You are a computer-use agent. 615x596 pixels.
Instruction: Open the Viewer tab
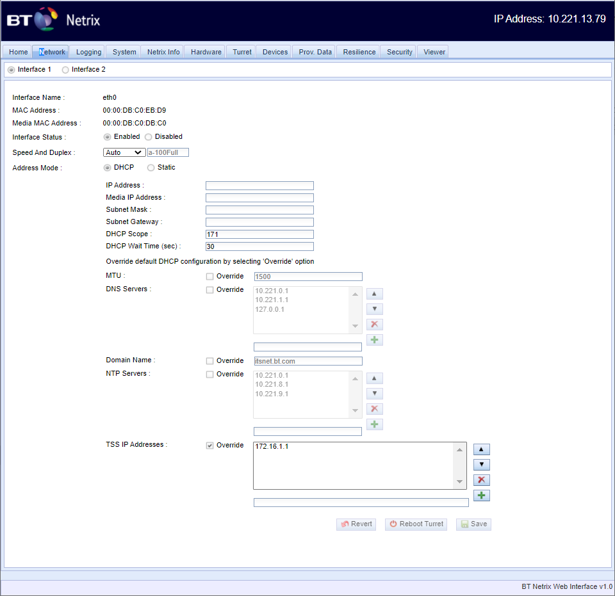[x=434, y=52]
